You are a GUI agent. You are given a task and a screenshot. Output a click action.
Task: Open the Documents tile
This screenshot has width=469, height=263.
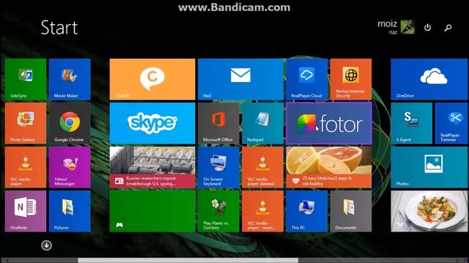click(351, 211)
